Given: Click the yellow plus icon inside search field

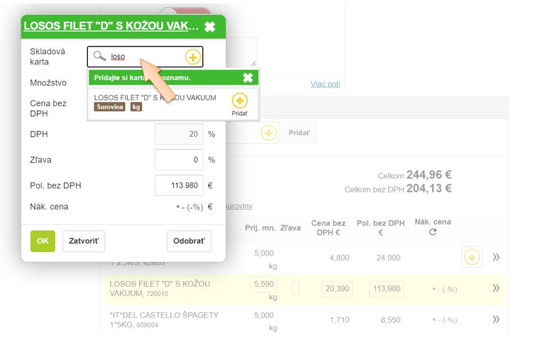Looking at the screenshot, I should 192,57.
